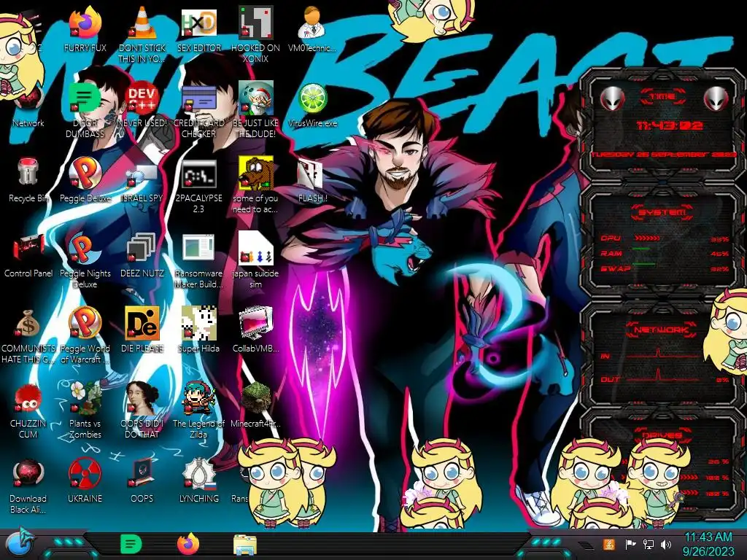Open the VM0Technic... desktop icon
Screen dimensions: 747x560
[312, 23]
